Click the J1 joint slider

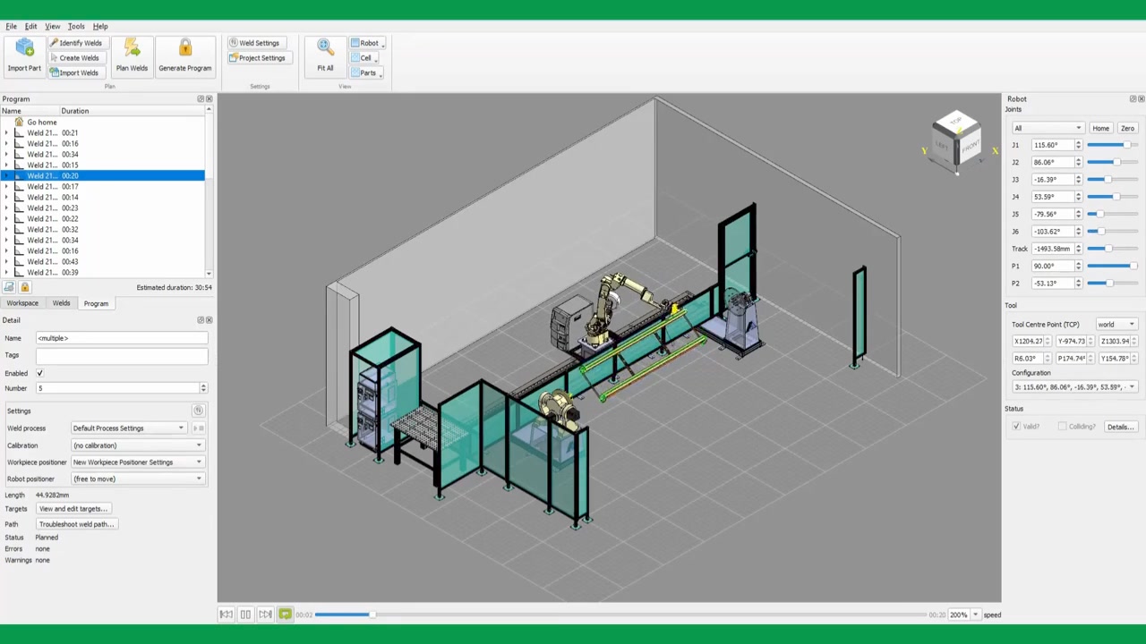pyautogui.click(x=1111, y=145)
